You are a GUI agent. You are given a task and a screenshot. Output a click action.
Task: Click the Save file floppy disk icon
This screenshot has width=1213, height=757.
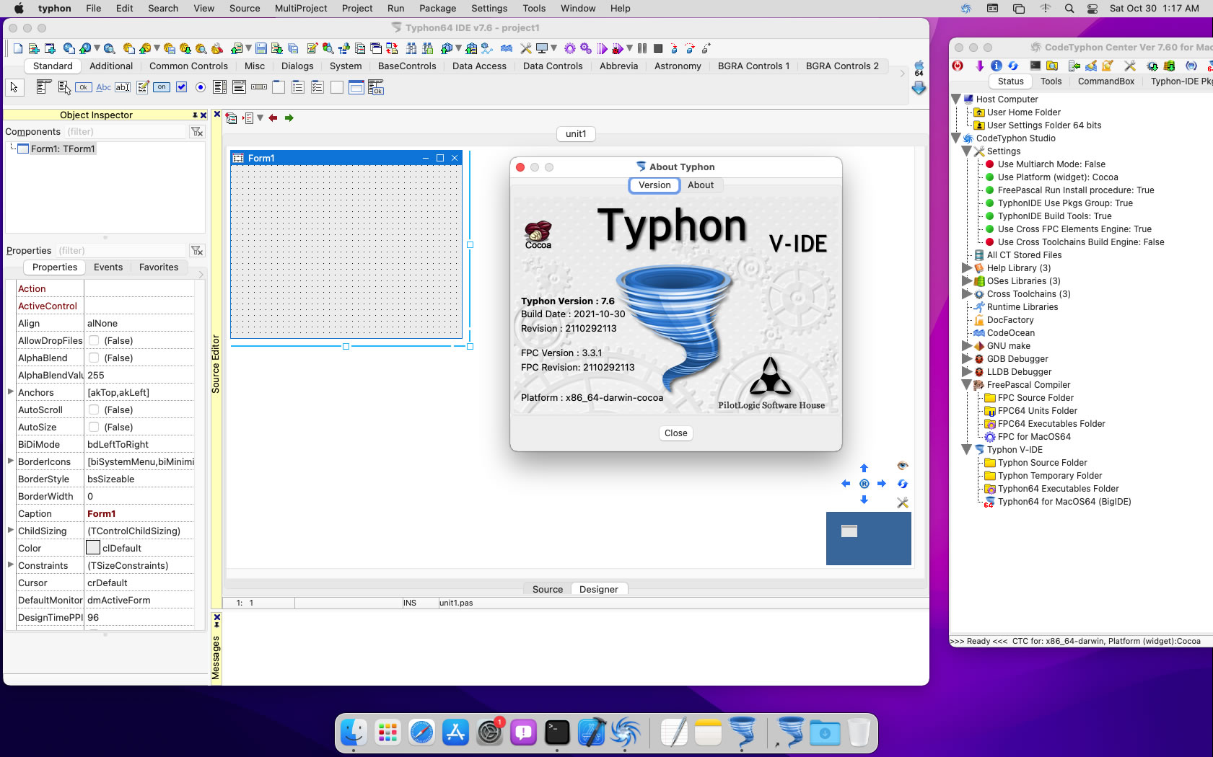[260, 48]
